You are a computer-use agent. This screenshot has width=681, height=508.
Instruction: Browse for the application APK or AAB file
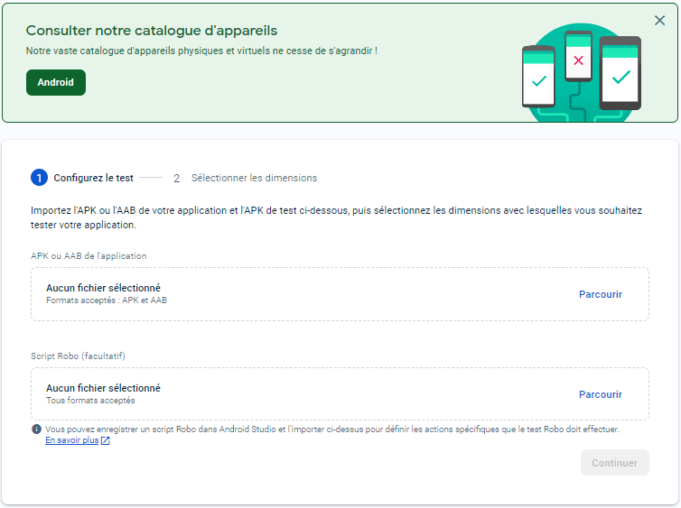click(600, 294)
